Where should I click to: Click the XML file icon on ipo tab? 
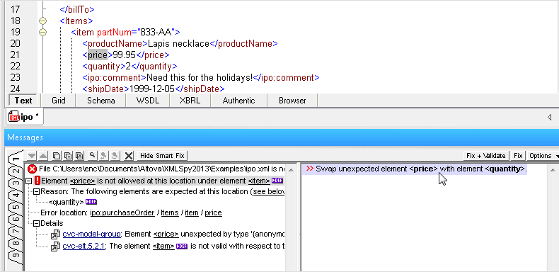pos(14,117)
